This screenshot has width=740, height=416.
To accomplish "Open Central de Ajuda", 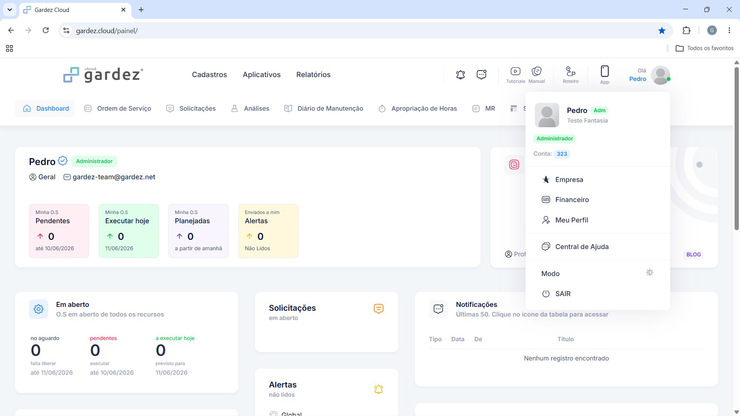I will click(598, 247).
